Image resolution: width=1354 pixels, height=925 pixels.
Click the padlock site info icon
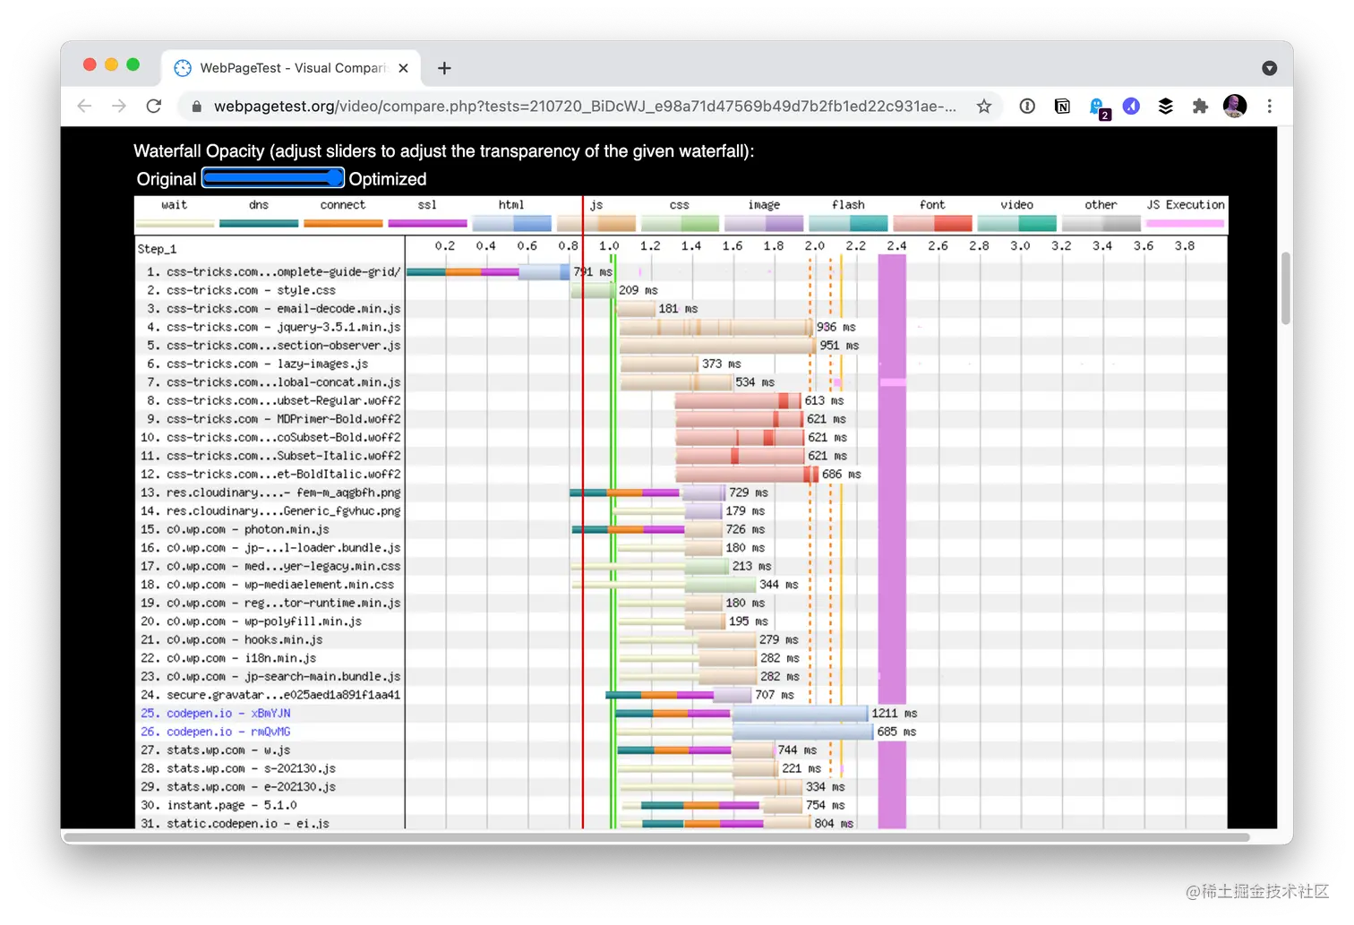tap(196, 107)
